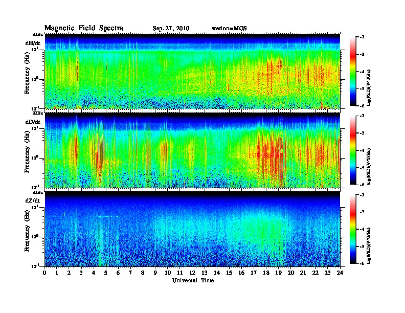
Task: Click the 'station=MOS' label
Action: [229, 29]
